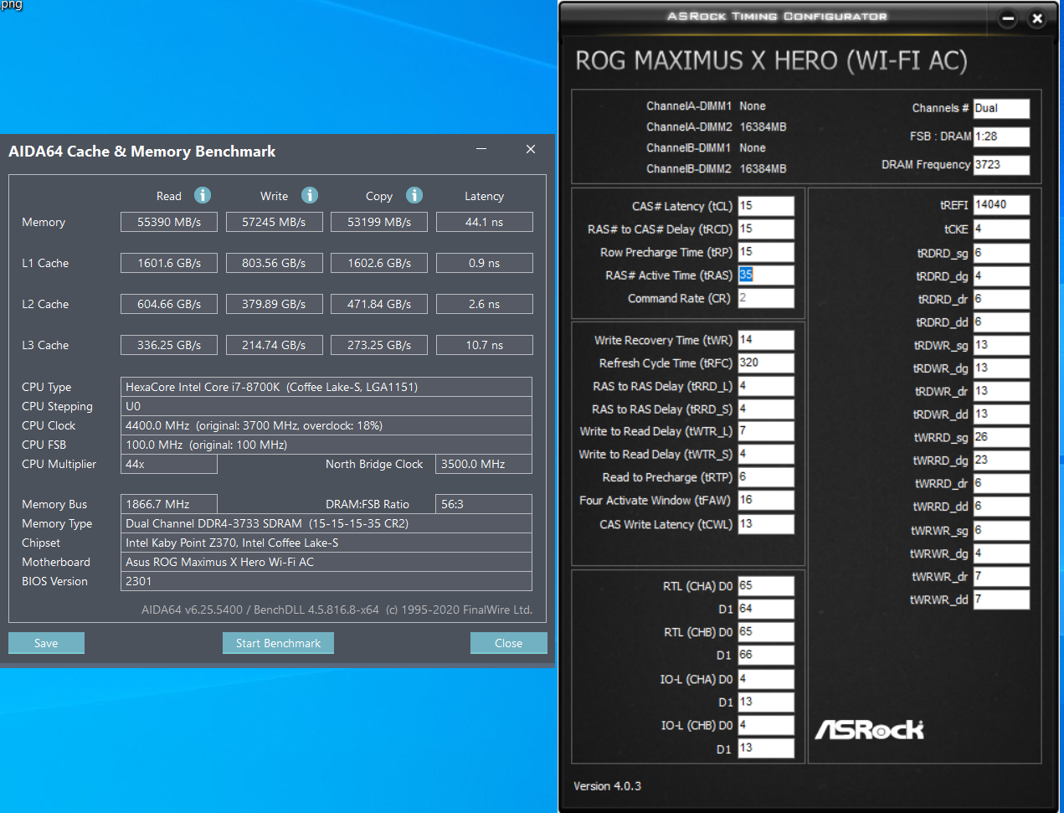
Task: Minimize the ASRock Timing Configurator window
Action: (1008, 18)
